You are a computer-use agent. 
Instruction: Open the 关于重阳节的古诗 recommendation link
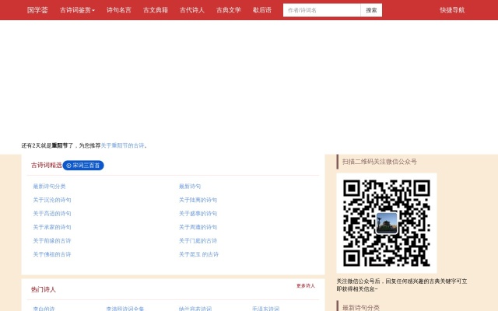(x=122, y=145)
